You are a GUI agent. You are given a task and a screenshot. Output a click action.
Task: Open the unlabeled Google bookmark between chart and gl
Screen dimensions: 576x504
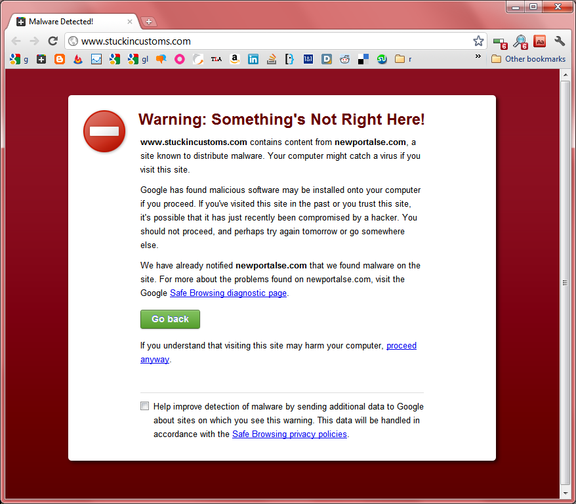tap(115, 59)
